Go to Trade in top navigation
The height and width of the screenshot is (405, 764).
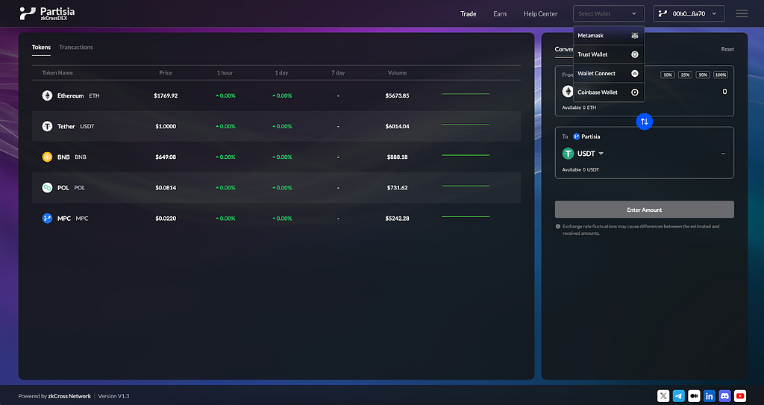(x=469, y=13)
